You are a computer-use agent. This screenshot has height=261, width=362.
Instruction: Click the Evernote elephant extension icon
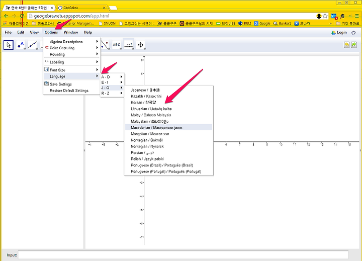342,16
